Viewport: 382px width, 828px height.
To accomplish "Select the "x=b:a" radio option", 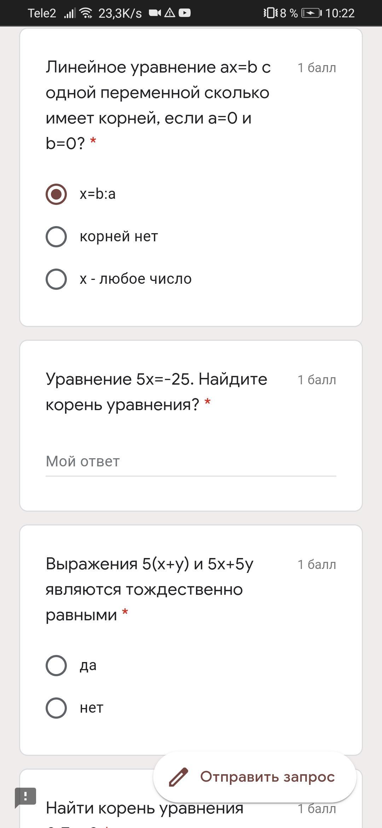I will pyautogui.click(x=56, y=194).
